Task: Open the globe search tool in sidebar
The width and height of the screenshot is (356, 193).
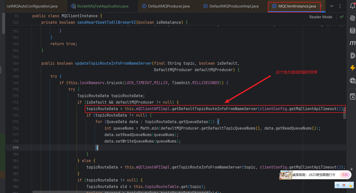Action: coord(352,80)
